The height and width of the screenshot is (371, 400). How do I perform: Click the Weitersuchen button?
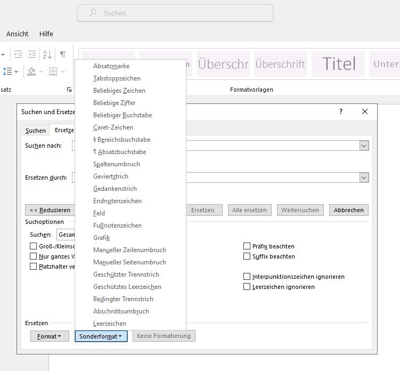300,210
